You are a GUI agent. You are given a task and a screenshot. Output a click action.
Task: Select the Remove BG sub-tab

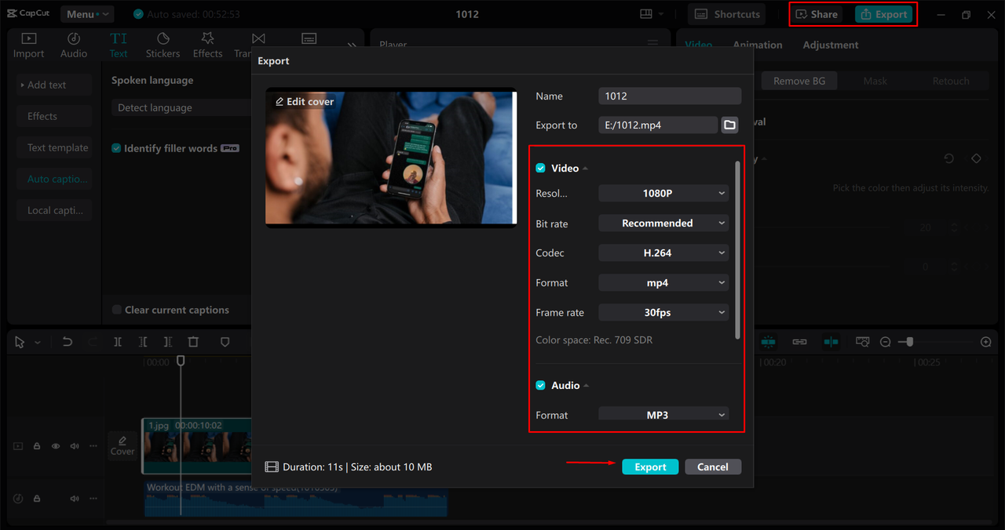coord(799,81)
